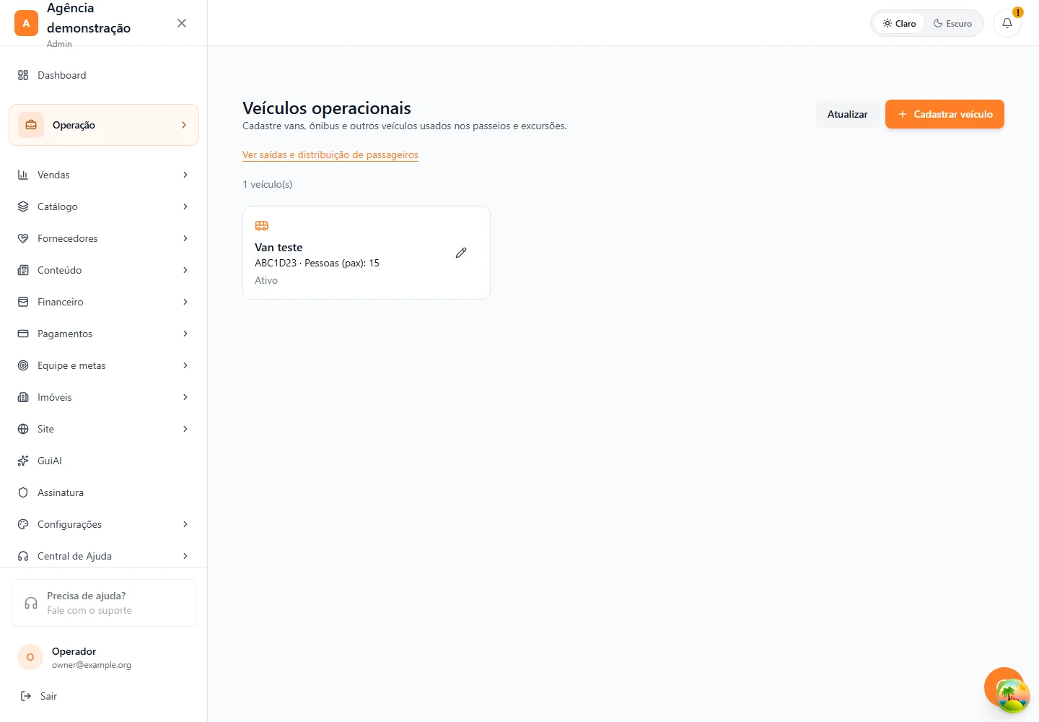Click the Pagamentos credit card icon
The image size is (1039, 722).
click(x=23, y=334)
